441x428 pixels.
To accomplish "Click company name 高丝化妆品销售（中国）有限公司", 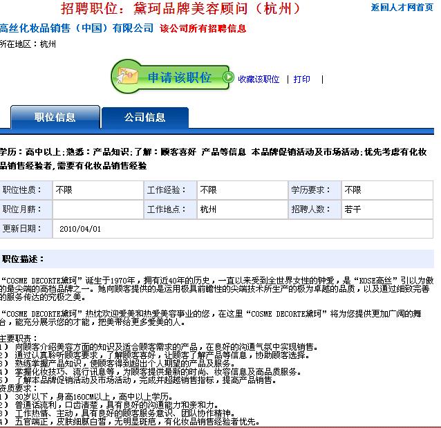I will (x=77, y=29).
